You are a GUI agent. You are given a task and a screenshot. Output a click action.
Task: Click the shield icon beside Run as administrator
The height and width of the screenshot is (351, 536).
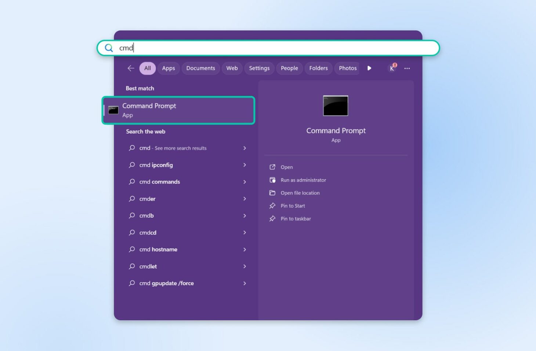click(272, 180)
